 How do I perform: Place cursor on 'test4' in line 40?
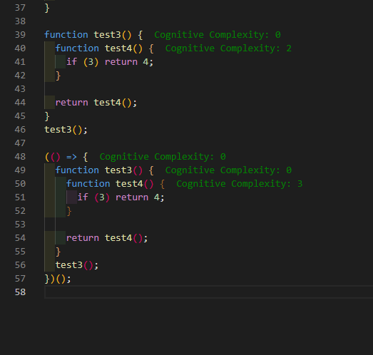[x=118, y=48]
